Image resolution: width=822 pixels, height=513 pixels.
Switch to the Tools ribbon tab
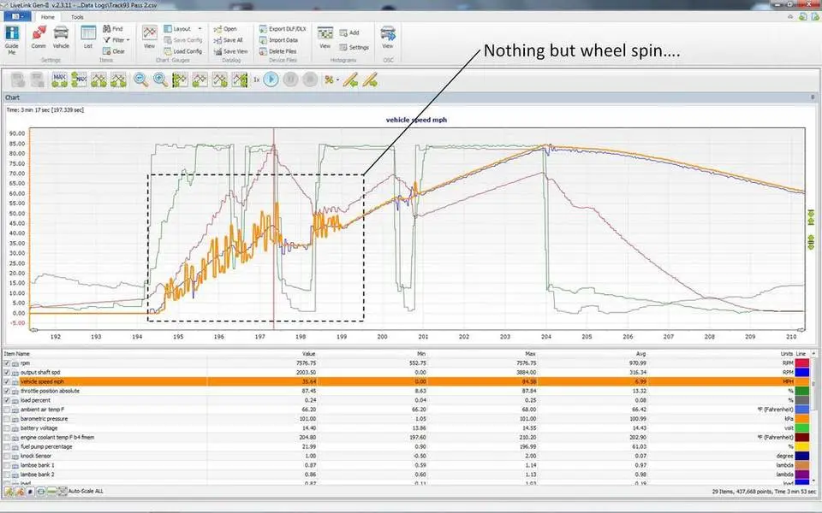(77, 17)
